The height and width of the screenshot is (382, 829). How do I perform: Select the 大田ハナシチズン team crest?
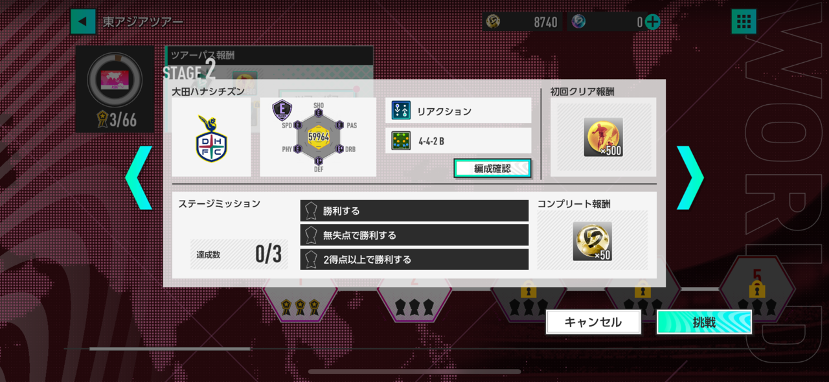pos(211,138)
